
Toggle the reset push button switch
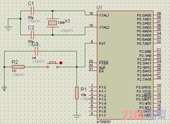[53, 65]
